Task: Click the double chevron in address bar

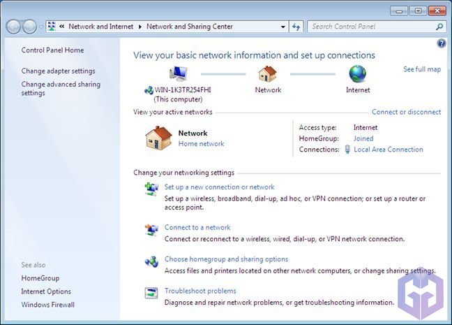Action: pyautogui.click(x=61, y=27)
